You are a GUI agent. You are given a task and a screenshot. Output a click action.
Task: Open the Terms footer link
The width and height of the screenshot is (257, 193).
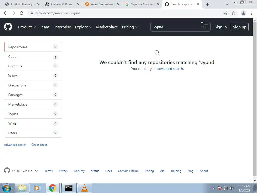click(x=49, y=171)
